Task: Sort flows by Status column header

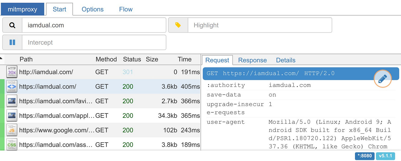Action: coord(132,59)
